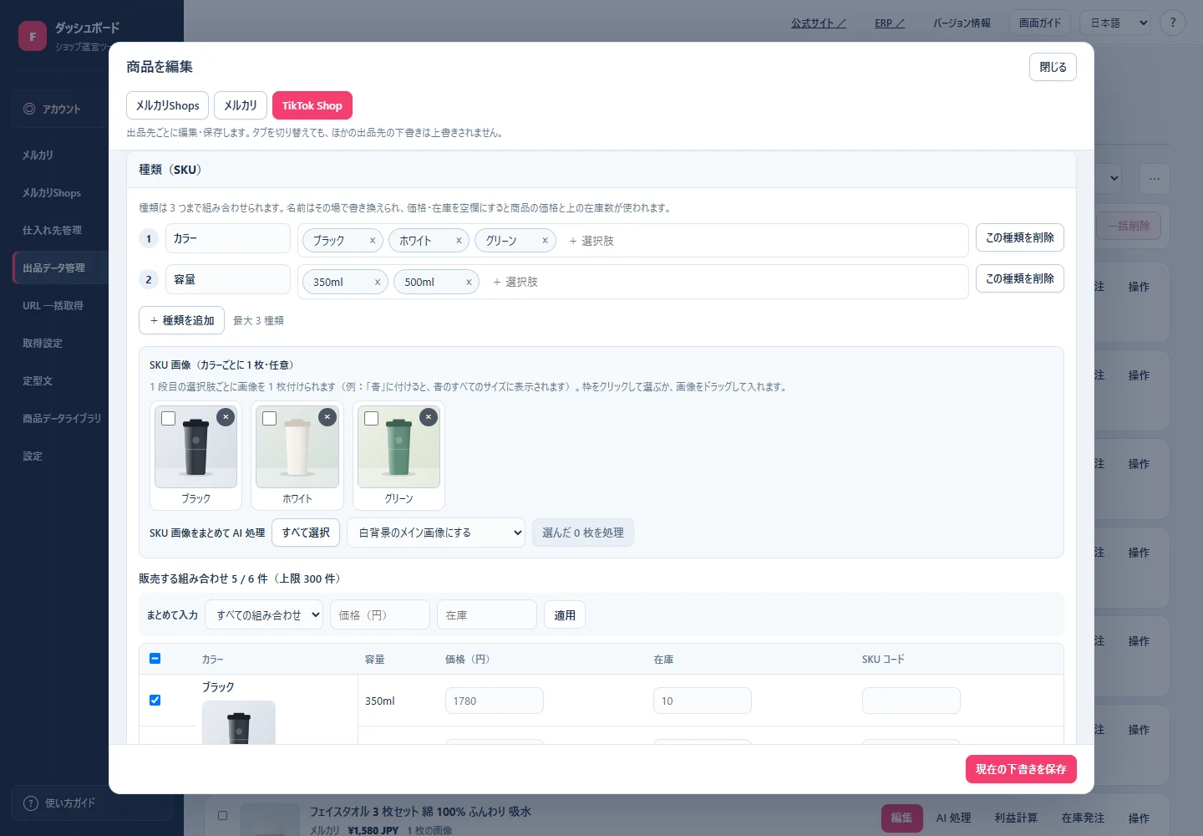Remove the グリーン option chip
The width and height of the screenshot is (1203, 836).
coord(545,241)
